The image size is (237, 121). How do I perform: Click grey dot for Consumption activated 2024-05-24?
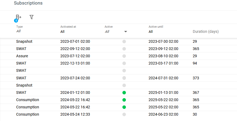point(124,114)
